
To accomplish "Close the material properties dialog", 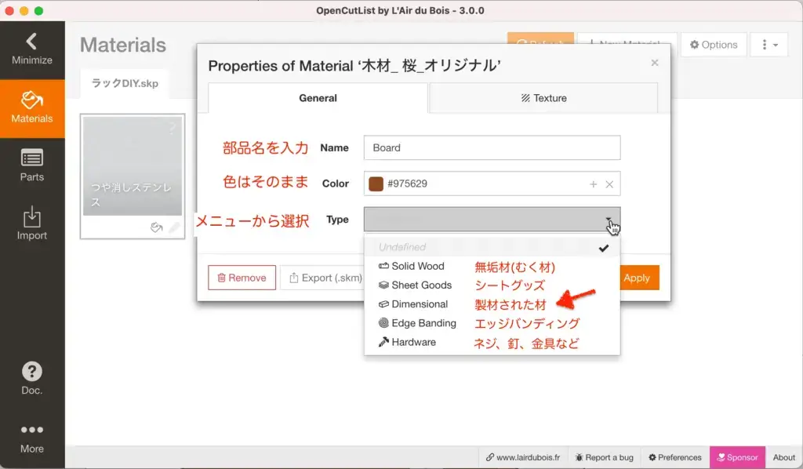I will [655, 63].
